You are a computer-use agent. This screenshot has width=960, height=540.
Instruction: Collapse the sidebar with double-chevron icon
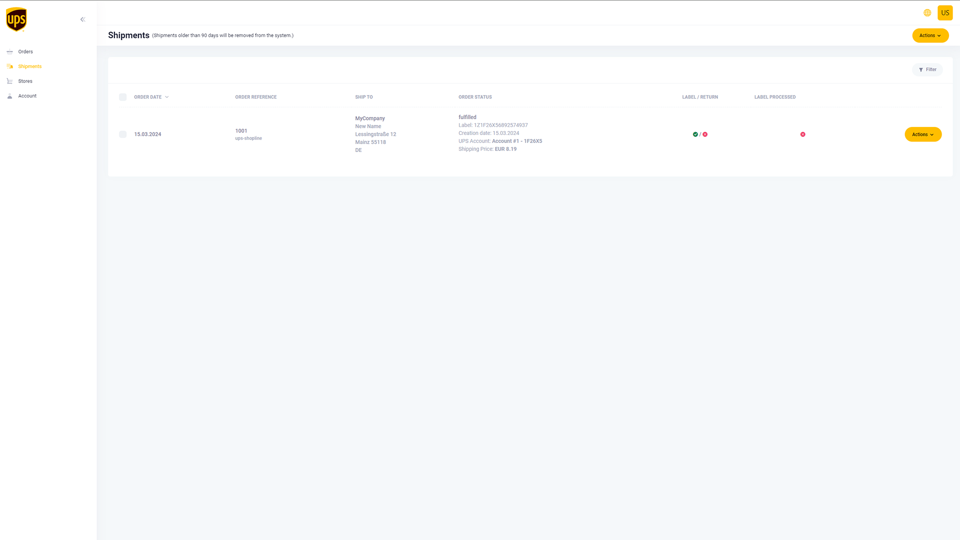point(83,19)
